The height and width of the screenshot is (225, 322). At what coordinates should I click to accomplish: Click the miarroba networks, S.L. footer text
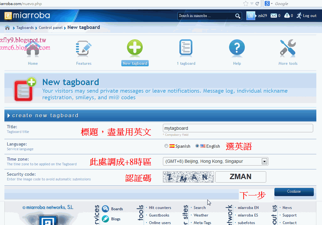tap(48, 207)
